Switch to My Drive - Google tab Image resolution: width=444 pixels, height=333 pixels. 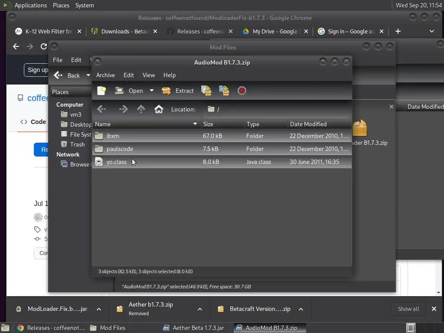270,31
